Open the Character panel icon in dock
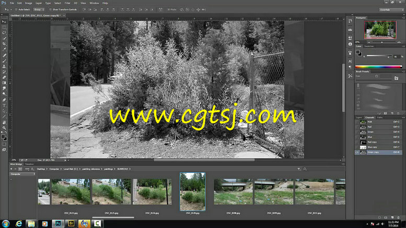Image resolution: width=406 pixels, height=228 pixels. tap(350, 61)
